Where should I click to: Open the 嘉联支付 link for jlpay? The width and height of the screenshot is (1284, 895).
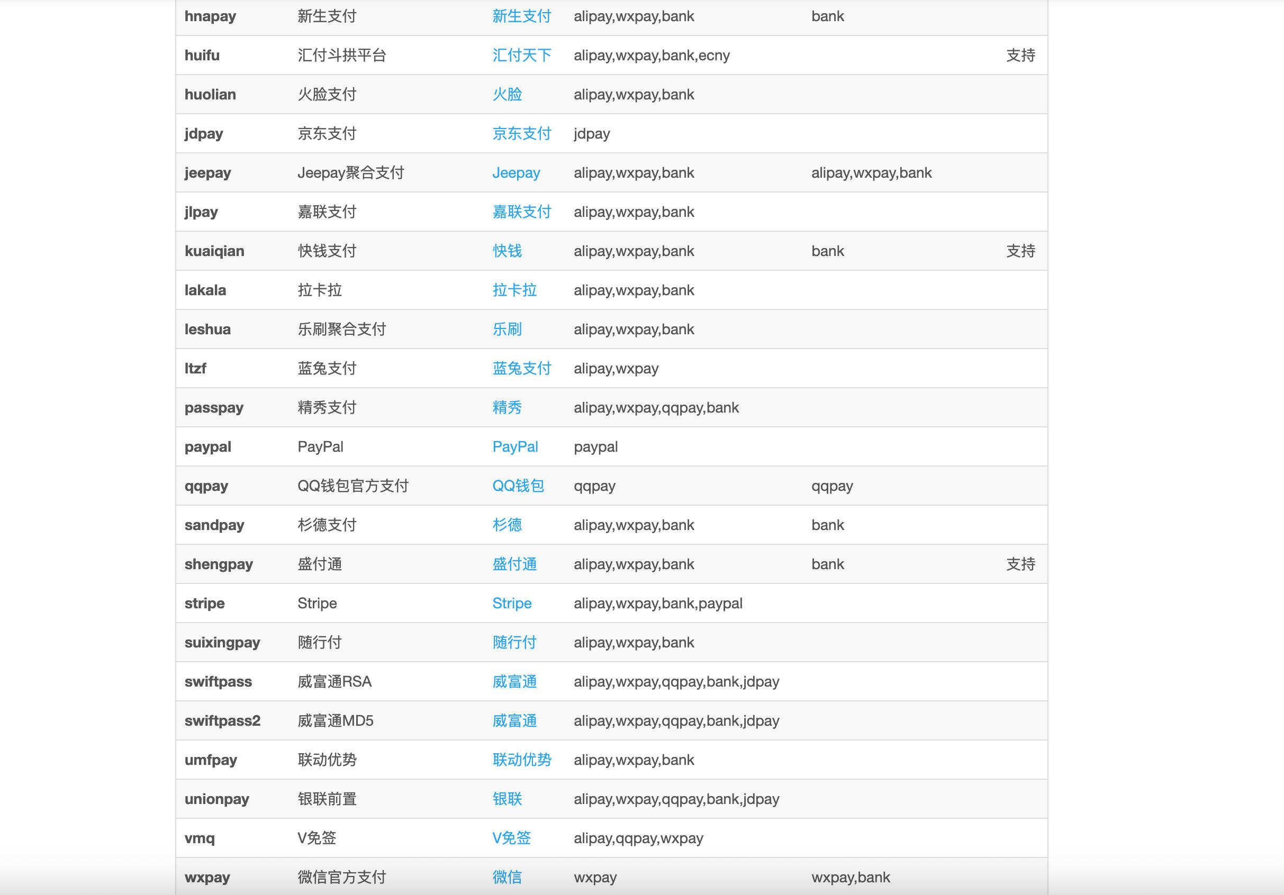(x=521, y=212)
